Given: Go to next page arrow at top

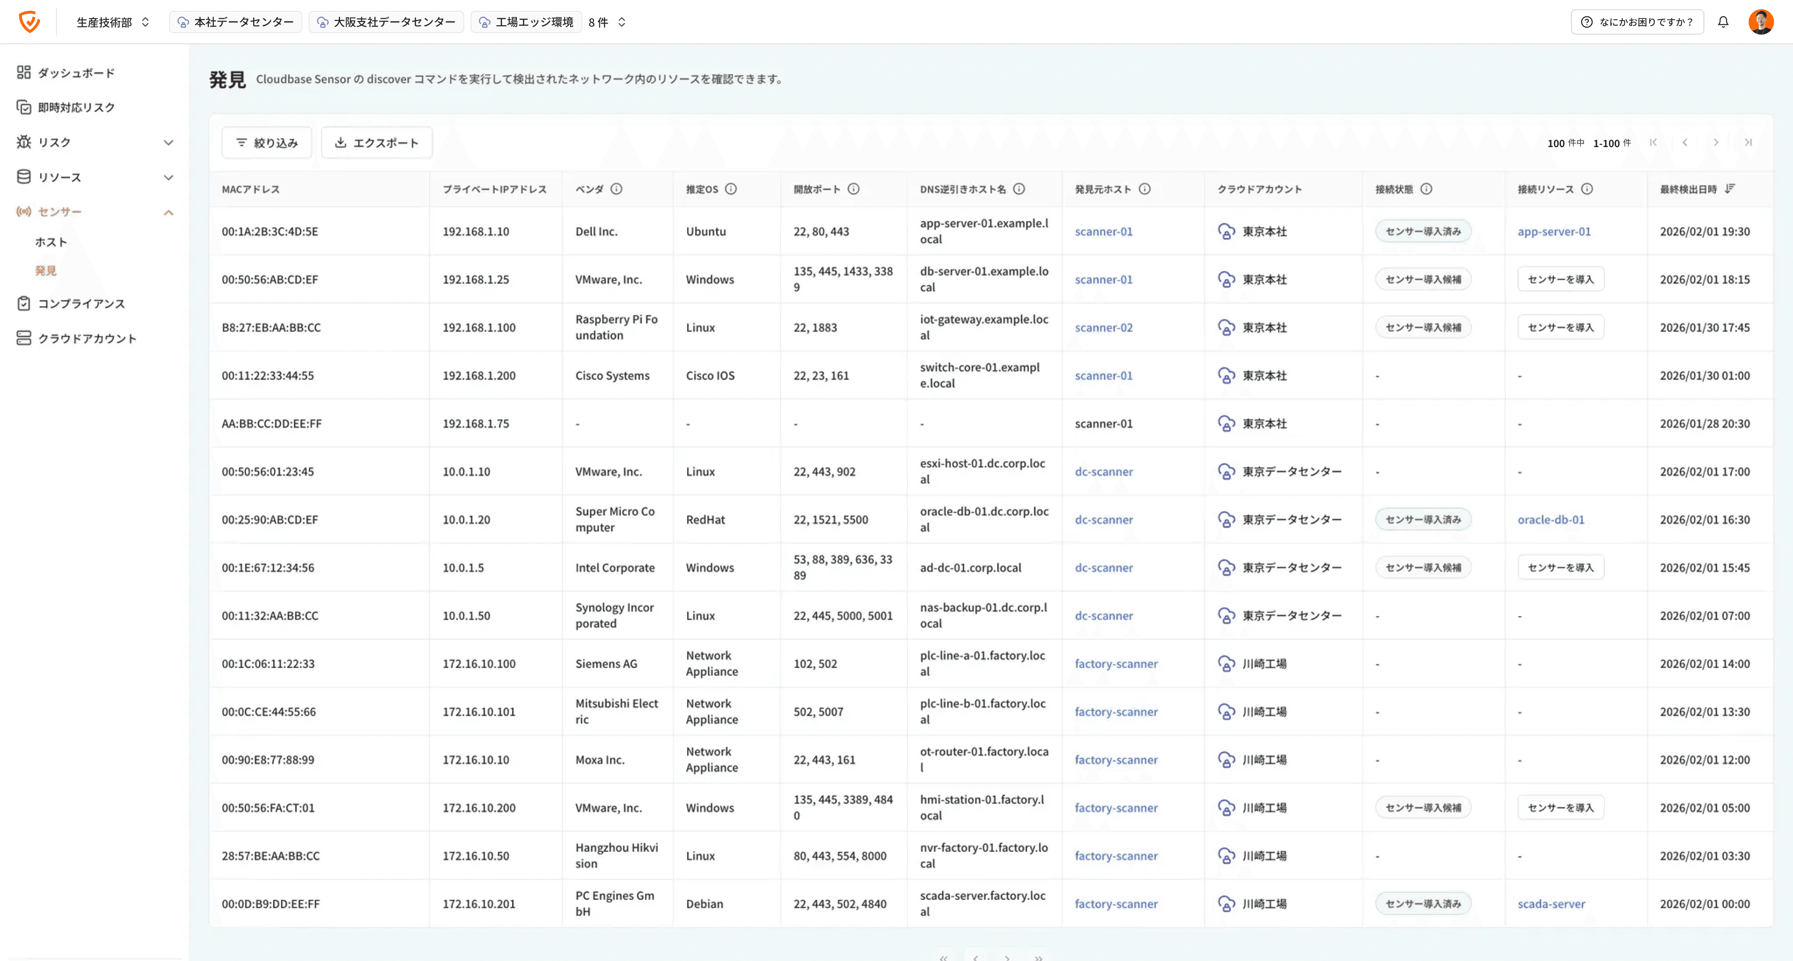Looking at the screenshot, I should 1716,142.
